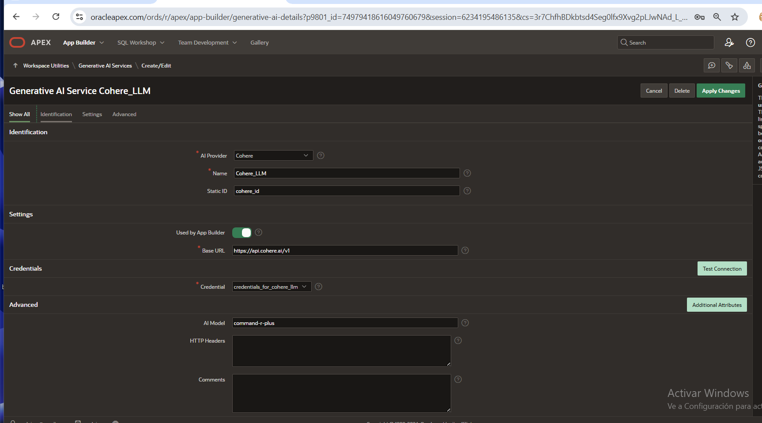Open the Credential select list

pos(271,287)
